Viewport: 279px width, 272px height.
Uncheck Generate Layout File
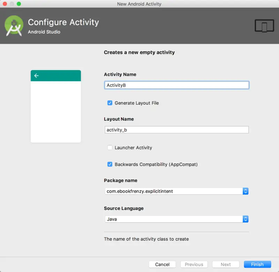110,103
